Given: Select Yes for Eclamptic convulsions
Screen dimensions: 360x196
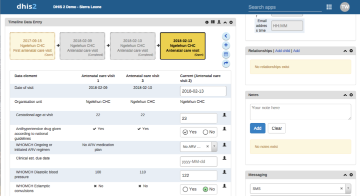Looking at the screenshot, I should tap(185, 189).
